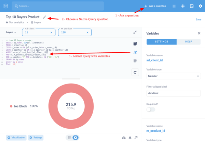Expand the bayen database selector
Screen dimensions: 205x142
pyautogui.click(x=11, y=33)
